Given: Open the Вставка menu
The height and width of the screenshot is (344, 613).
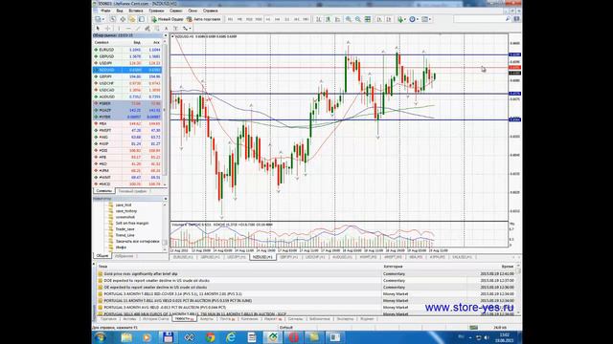Looking at the screenshot, I should [136, 11].
